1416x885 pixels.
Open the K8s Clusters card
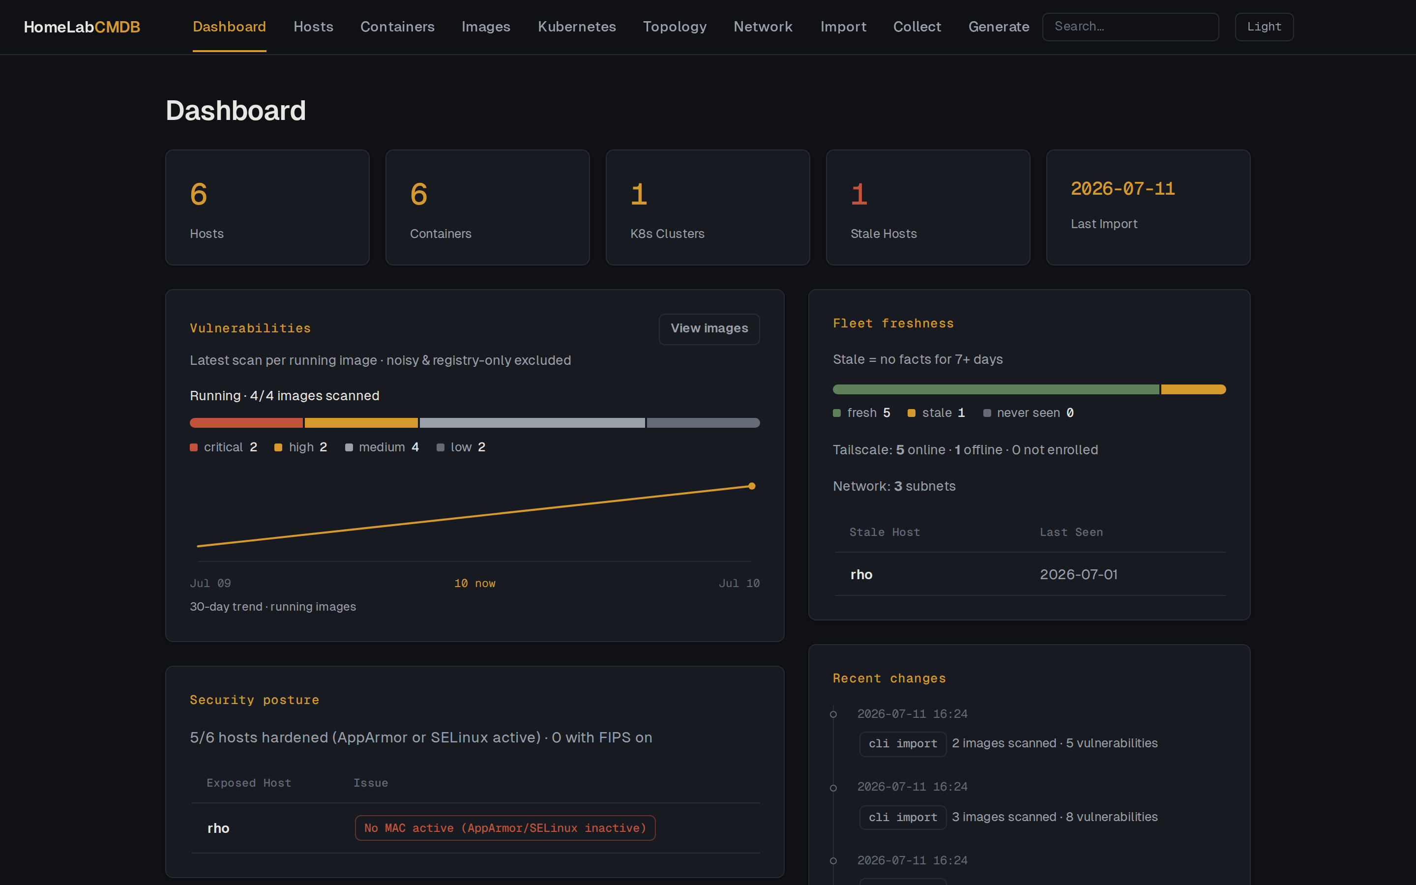(x=708, y=207)
